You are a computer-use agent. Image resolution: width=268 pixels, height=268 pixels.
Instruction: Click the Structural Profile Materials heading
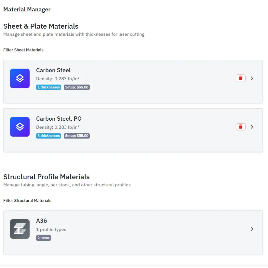[x=47, y=177]
